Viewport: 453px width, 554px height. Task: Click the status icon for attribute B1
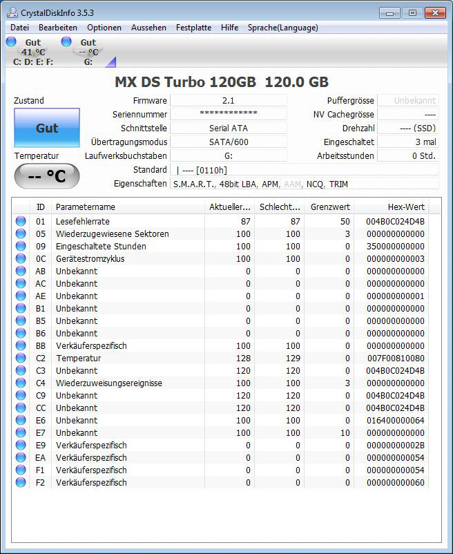coord(21,308)
